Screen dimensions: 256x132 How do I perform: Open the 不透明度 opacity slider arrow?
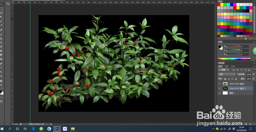coord(253,75)
